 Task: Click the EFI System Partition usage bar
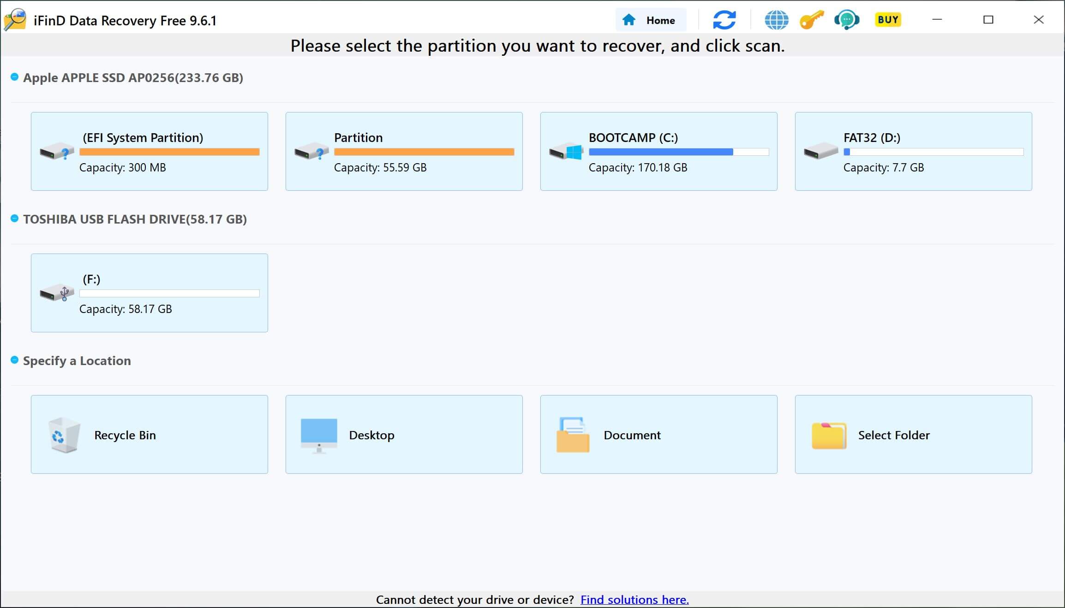click(x=169, y=152)
